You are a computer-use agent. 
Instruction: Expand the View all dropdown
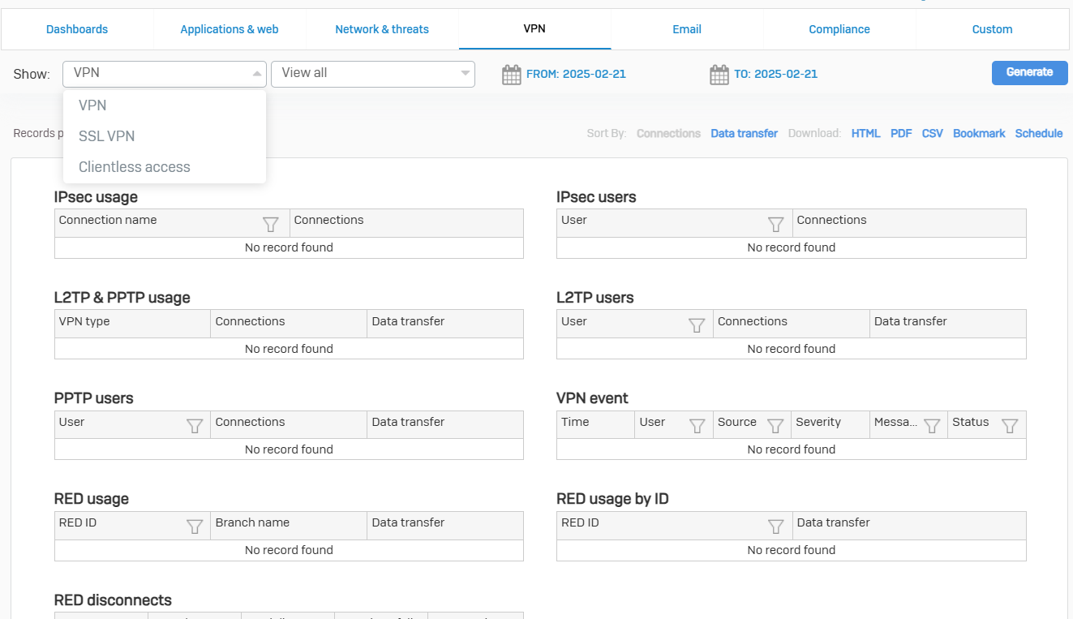pyautogui.click(x=372, y=73)
